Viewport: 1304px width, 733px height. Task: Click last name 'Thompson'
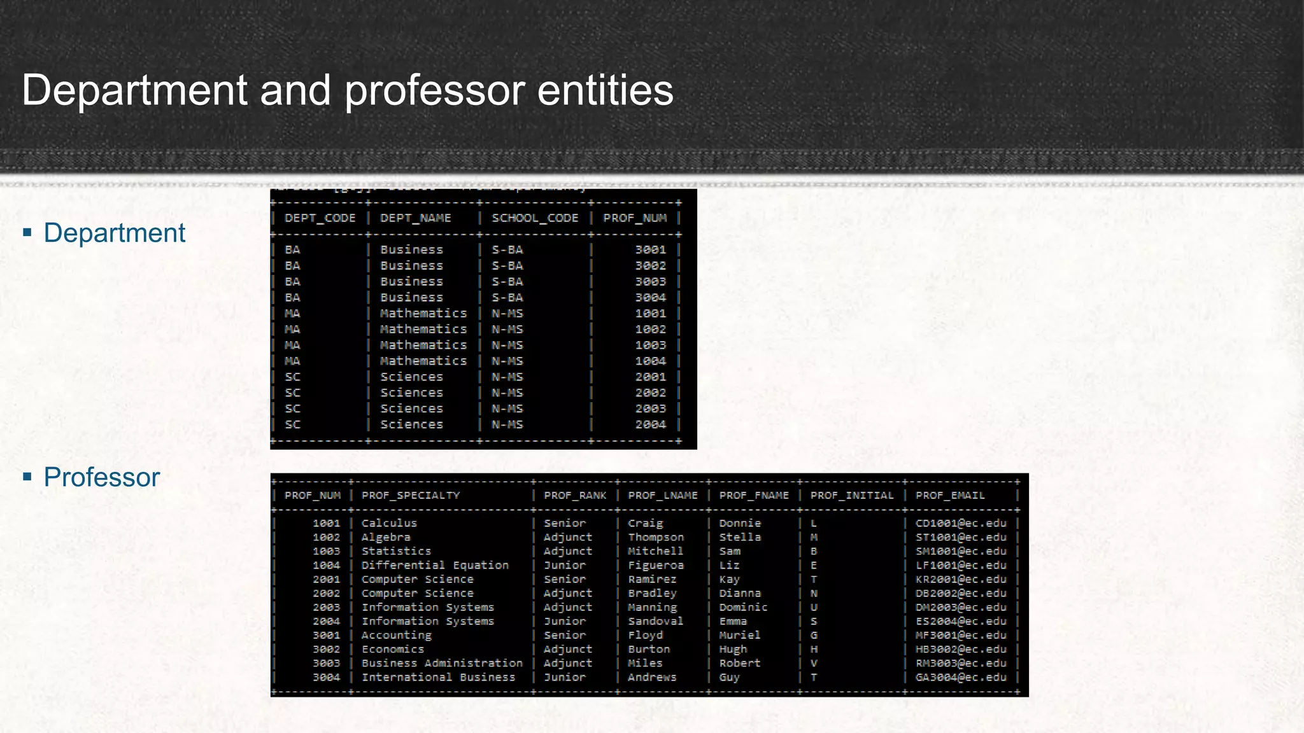(656, 537)
